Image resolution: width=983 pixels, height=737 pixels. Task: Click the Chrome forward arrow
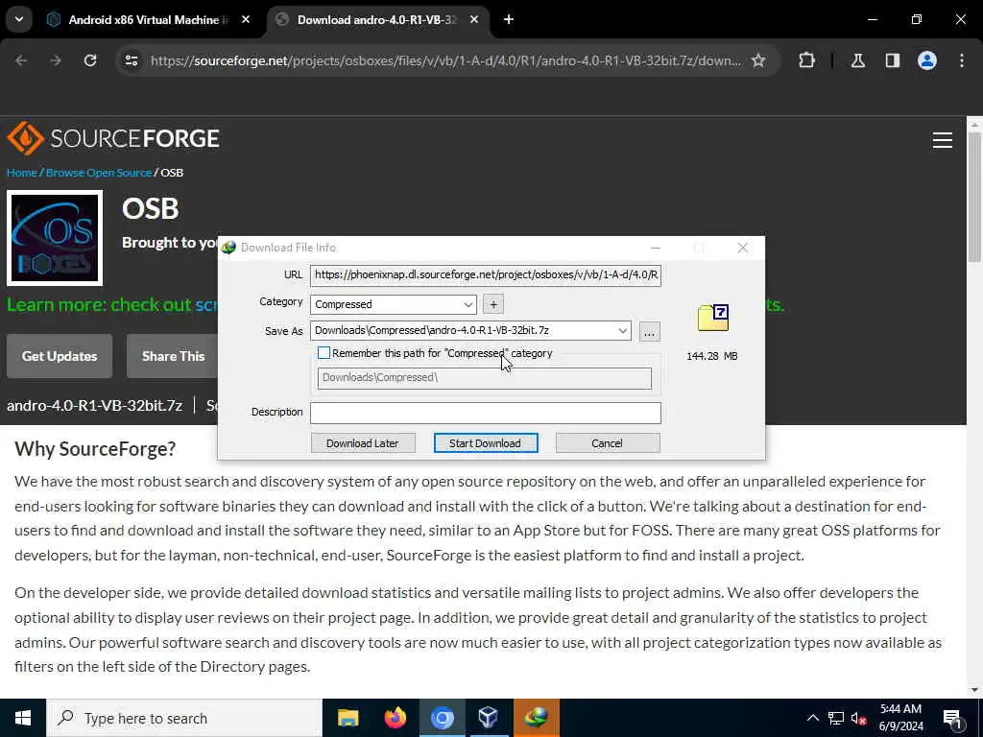click(55, 60)
